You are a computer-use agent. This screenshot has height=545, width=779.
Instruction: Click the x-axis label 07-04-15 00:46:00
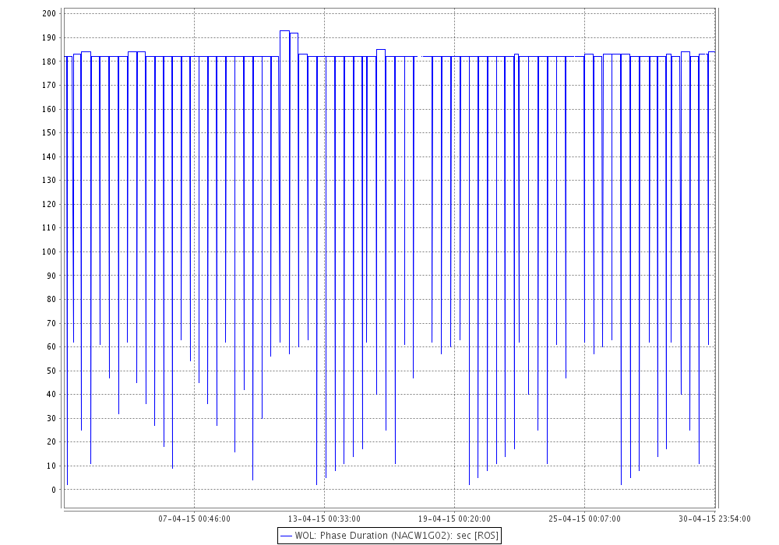point(194,519)
